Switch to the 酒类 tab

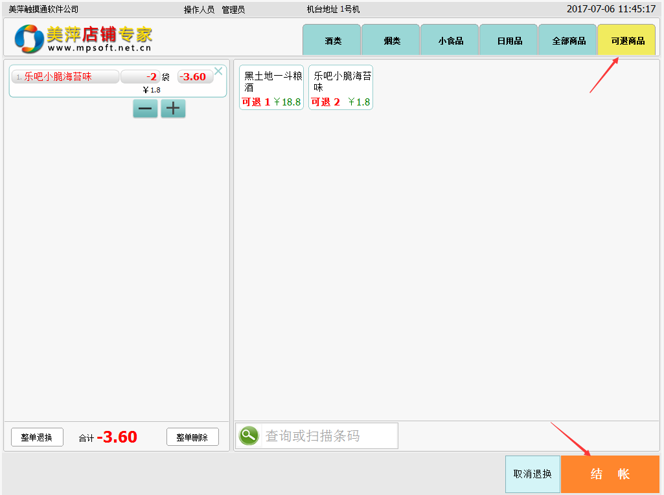tap(332, 41)
